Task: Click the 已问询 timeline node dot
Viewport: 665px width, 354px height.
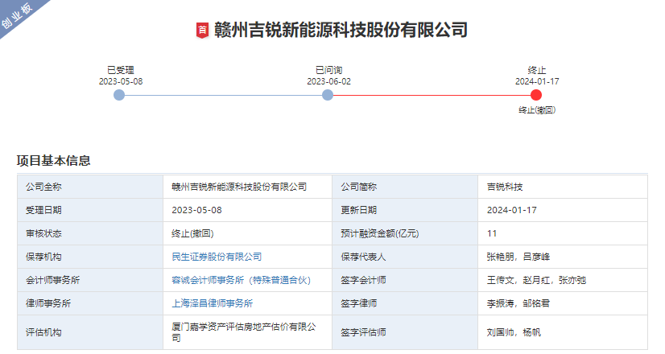Action: (x=328, y=95)
